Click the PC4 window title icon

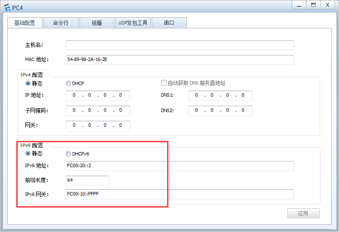coord(7,7)
